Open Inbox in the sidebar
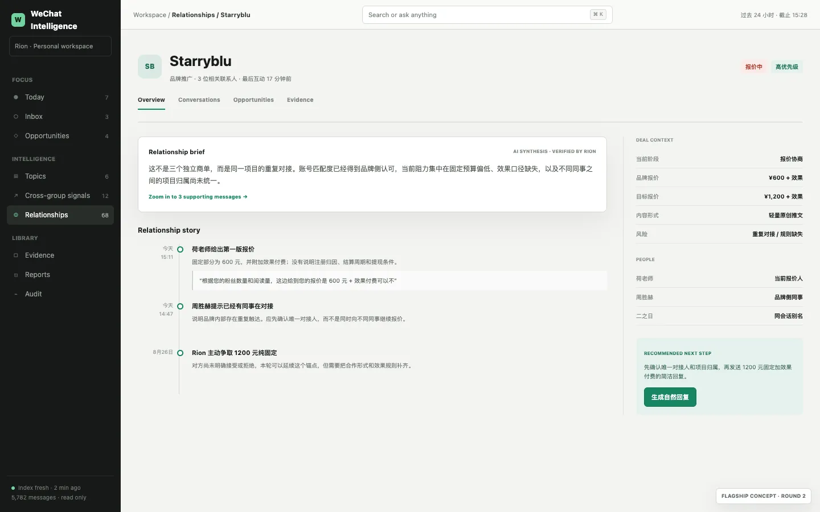 (60, 117)
